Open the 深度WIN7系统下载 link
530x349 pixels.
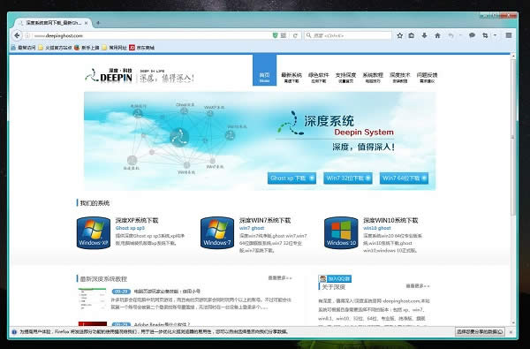[265, 221]
